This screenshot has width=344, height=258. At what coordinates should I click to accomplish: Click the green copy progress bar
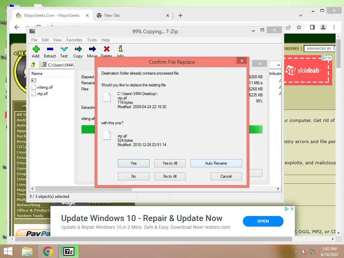(x=88, y=129)
